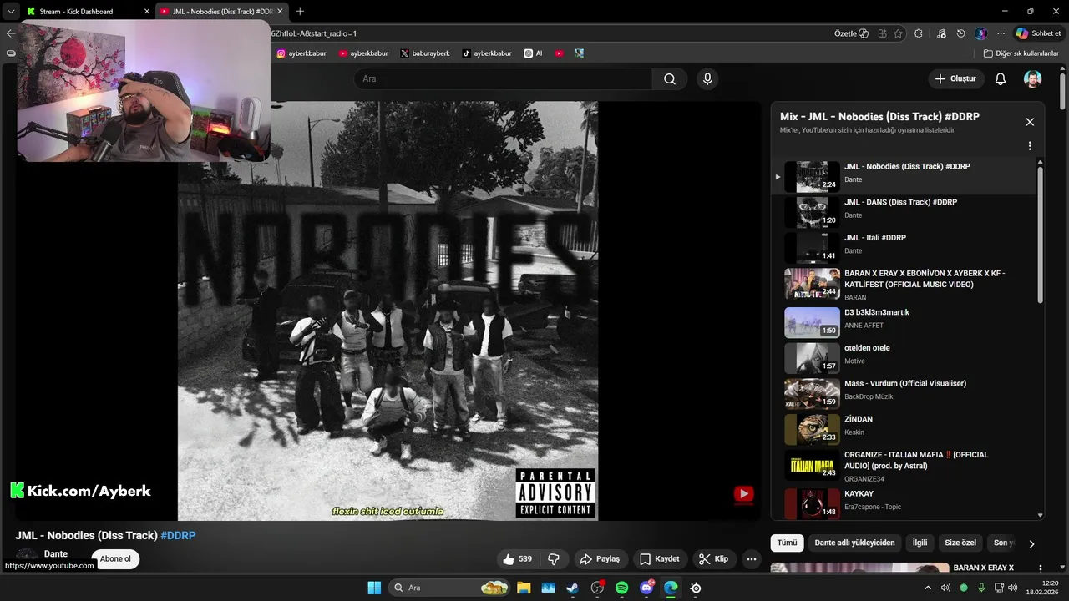Open the Instagram ayberkbabur bookmark
Image resolution: width=1069 pixels, height=601 pixels.
301,53
